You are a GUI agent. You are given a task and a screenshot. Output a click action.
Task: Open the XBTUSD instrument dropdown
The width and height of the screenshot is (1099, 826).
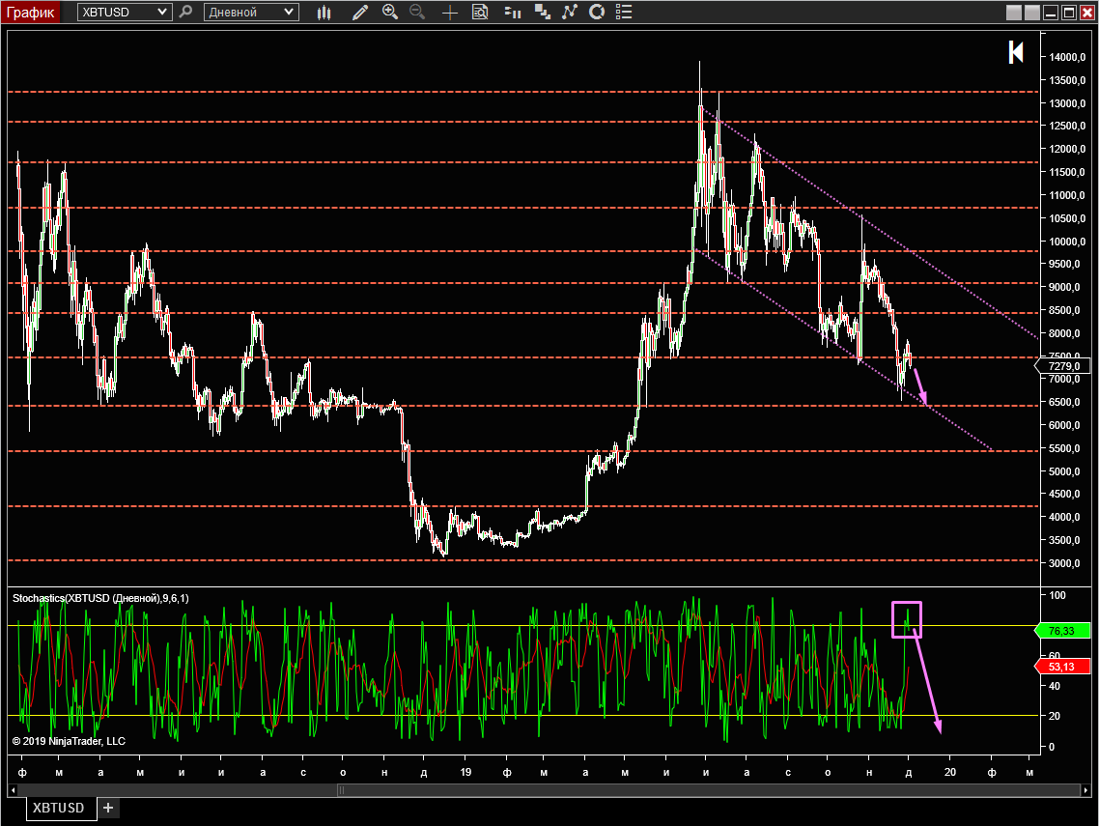pyautogui.click(x=125, y=12)
